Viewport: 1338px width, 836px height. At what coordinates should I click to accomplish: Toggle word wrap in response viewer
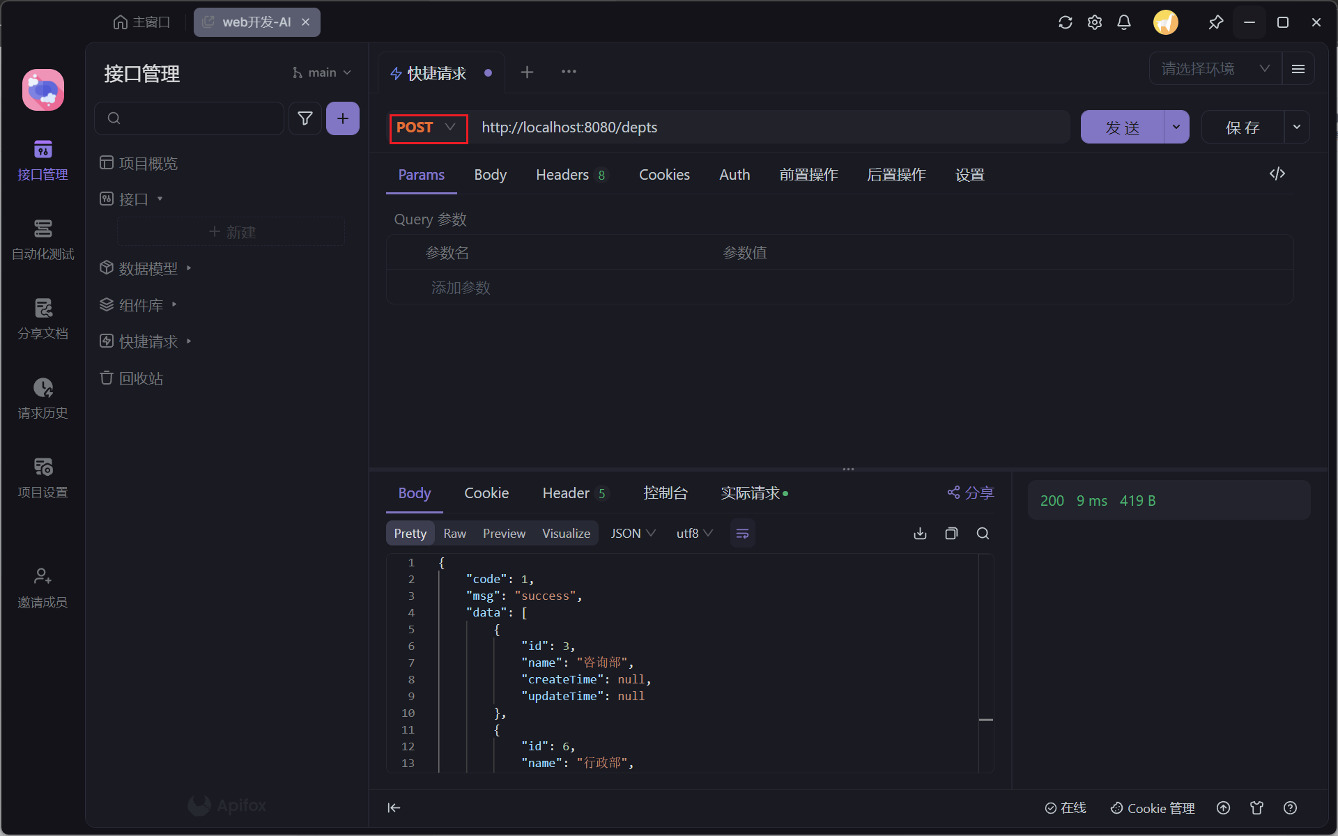[742, 534]
